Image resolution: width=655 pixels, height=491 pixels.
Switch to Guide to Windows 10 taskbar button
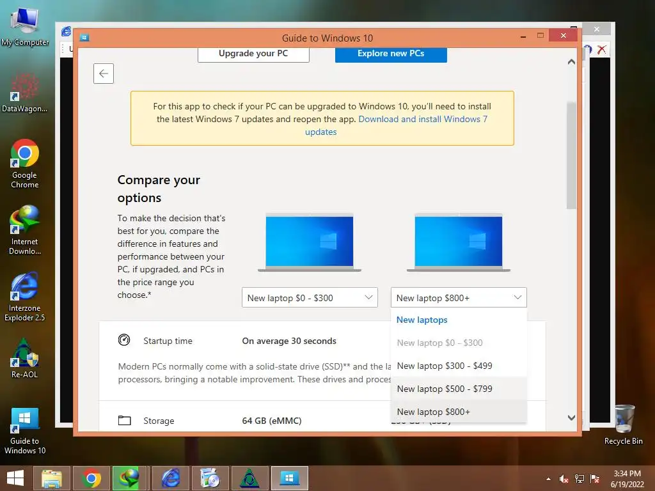(290, 478)
